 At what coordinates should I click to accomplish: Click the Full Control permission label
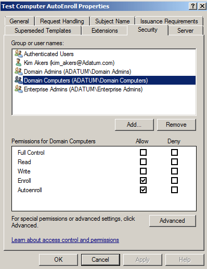[x=31, y=153]
